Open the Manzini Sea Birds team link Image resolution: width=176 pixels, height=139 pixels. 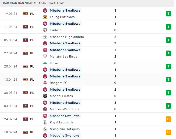(x=63, y=56)
